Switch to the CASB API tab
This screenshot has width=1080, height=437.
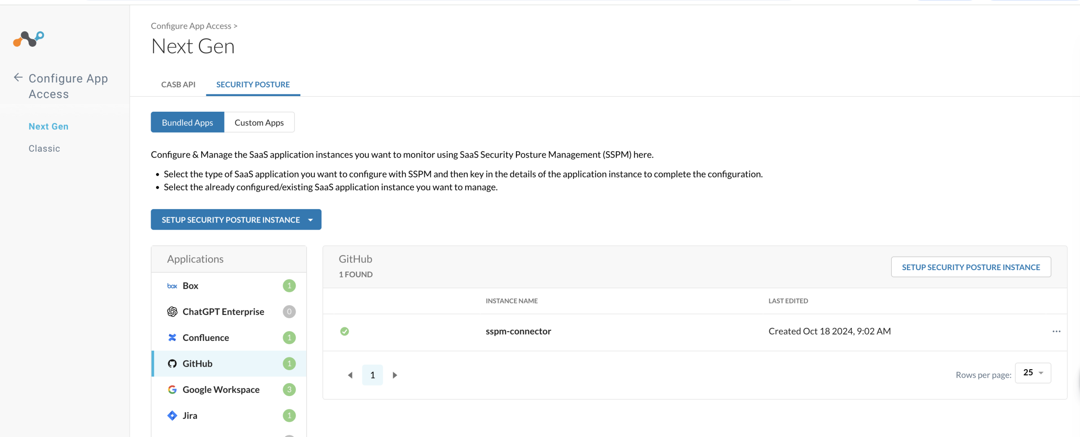[x=178, y=84]
